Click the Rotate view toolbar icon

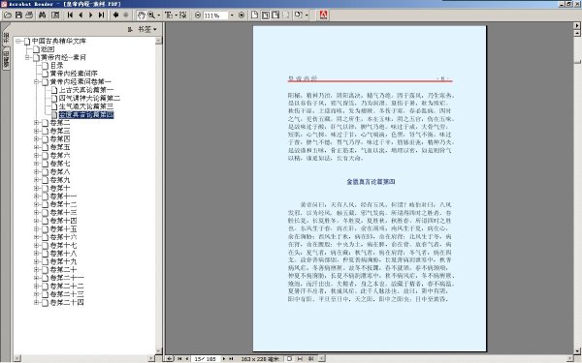pos(298,15)
